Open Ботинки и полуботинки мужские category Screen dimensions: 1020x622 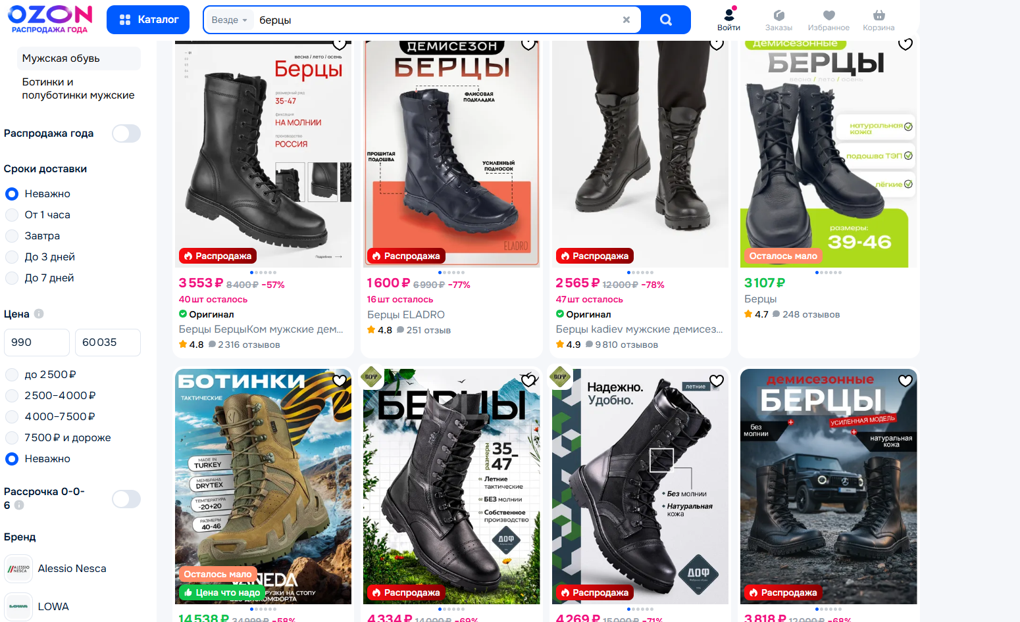pyautogui.click(x=78, y=89)
